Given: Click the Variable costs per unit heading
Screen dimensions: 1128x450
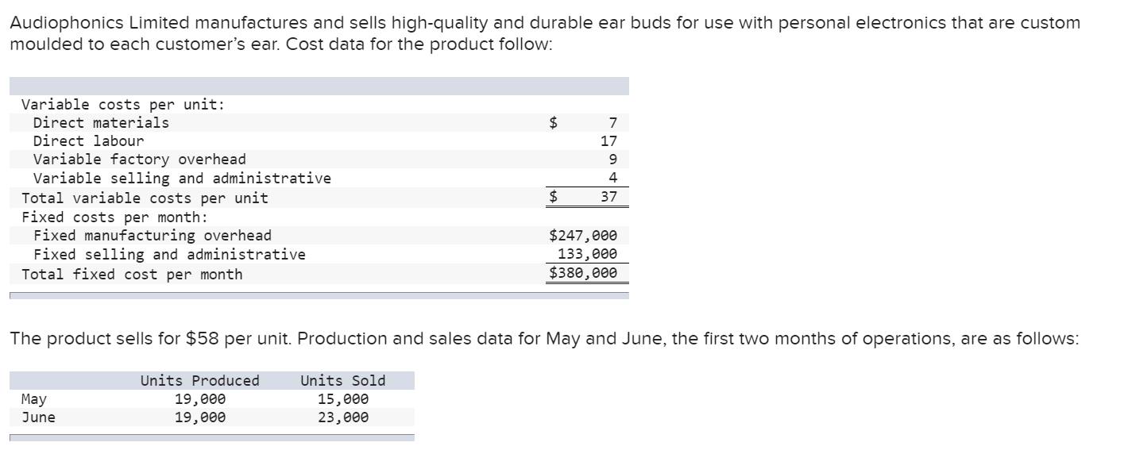Looking at the screenshot, I should (x=122, y=105).
